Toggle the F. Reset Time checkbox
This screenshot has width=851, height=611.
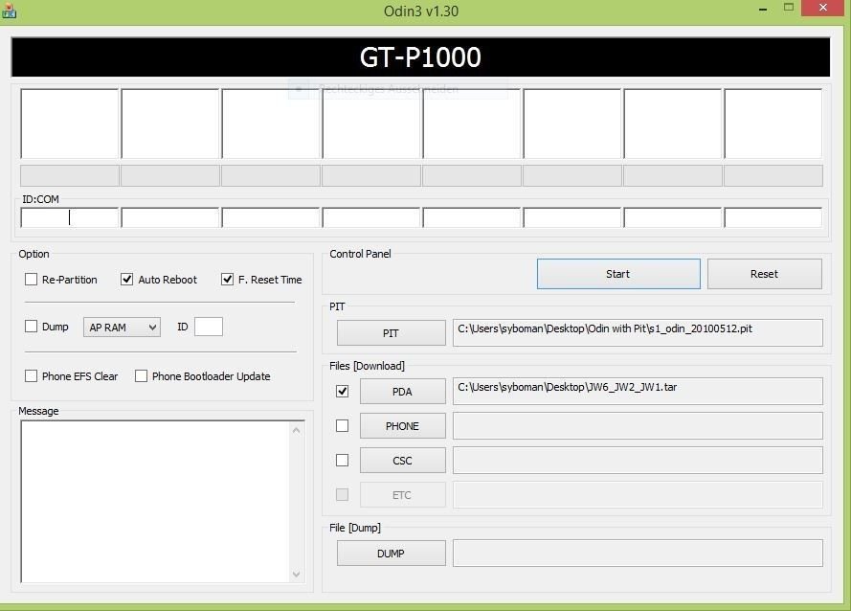coord(227,279)
